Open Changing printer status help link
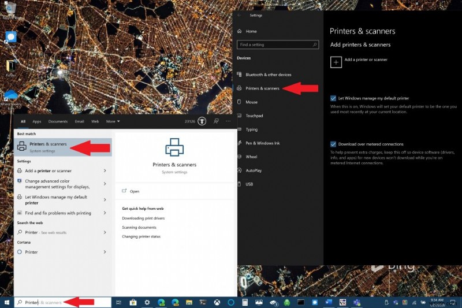 (x=141, y=237)
